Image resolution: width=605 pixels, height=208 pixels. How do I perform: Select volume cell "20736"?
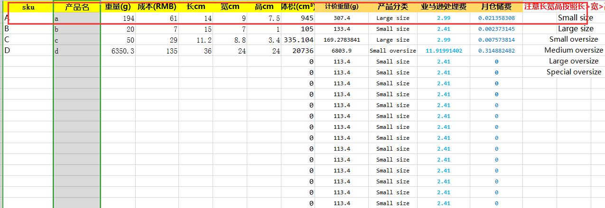[298, 51]
